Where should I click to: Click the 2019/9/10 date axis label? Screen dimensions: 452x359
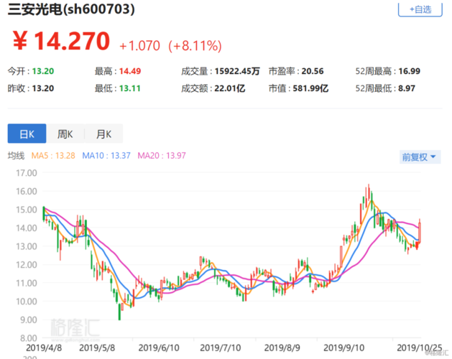click(x=344, y=348)
